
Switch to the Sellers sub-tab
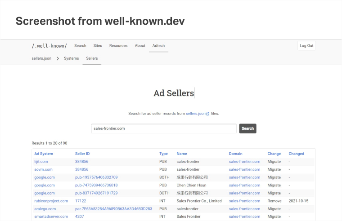(92, 58)
